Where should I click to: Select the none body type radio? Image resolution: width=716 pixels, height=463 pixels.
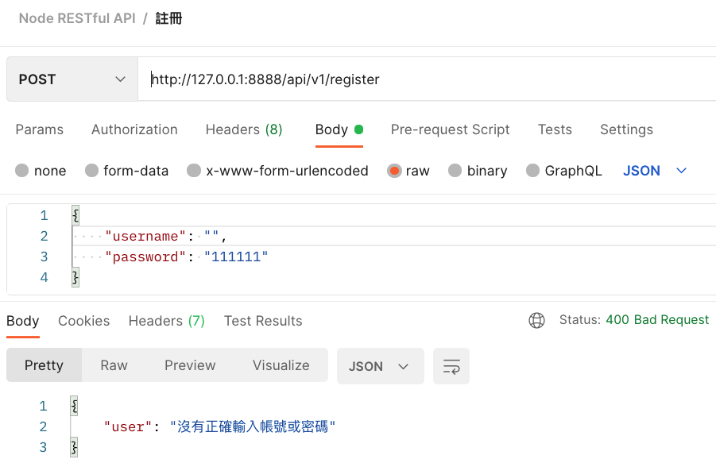click(21, 171)
